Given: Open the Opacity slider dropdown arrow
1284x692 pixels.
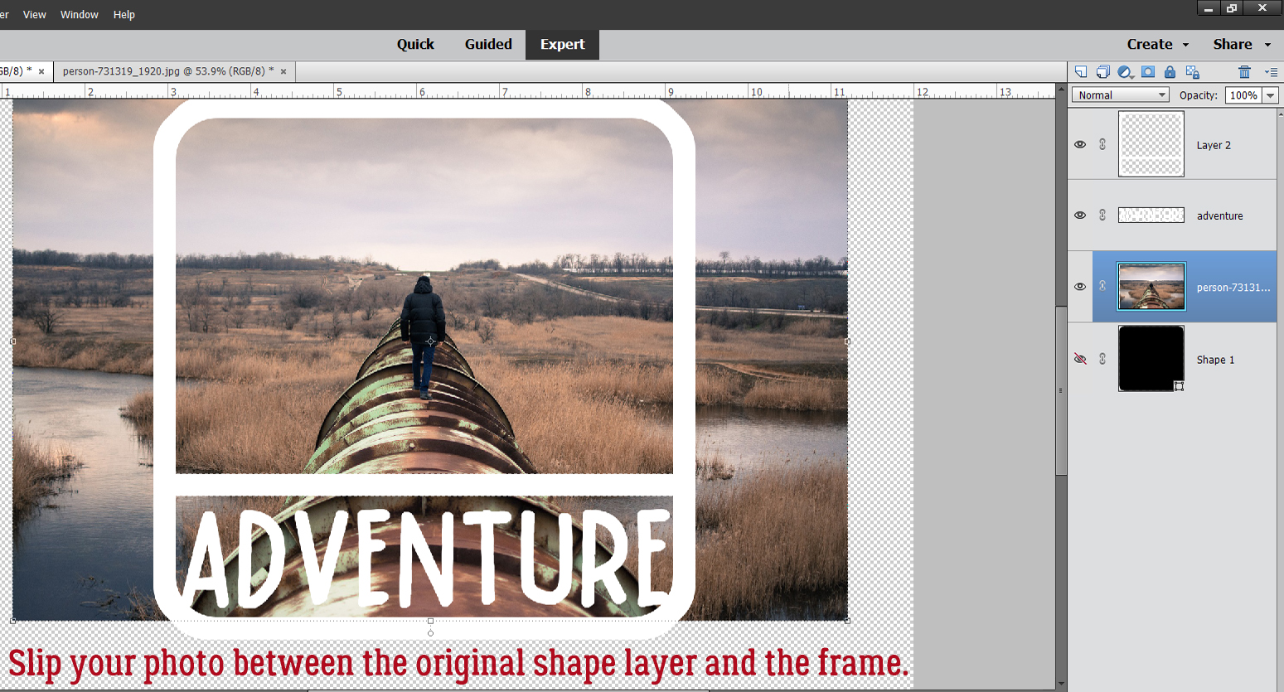Looking at the screenshot, I should pyautogui.click(x=1270, y=95).
